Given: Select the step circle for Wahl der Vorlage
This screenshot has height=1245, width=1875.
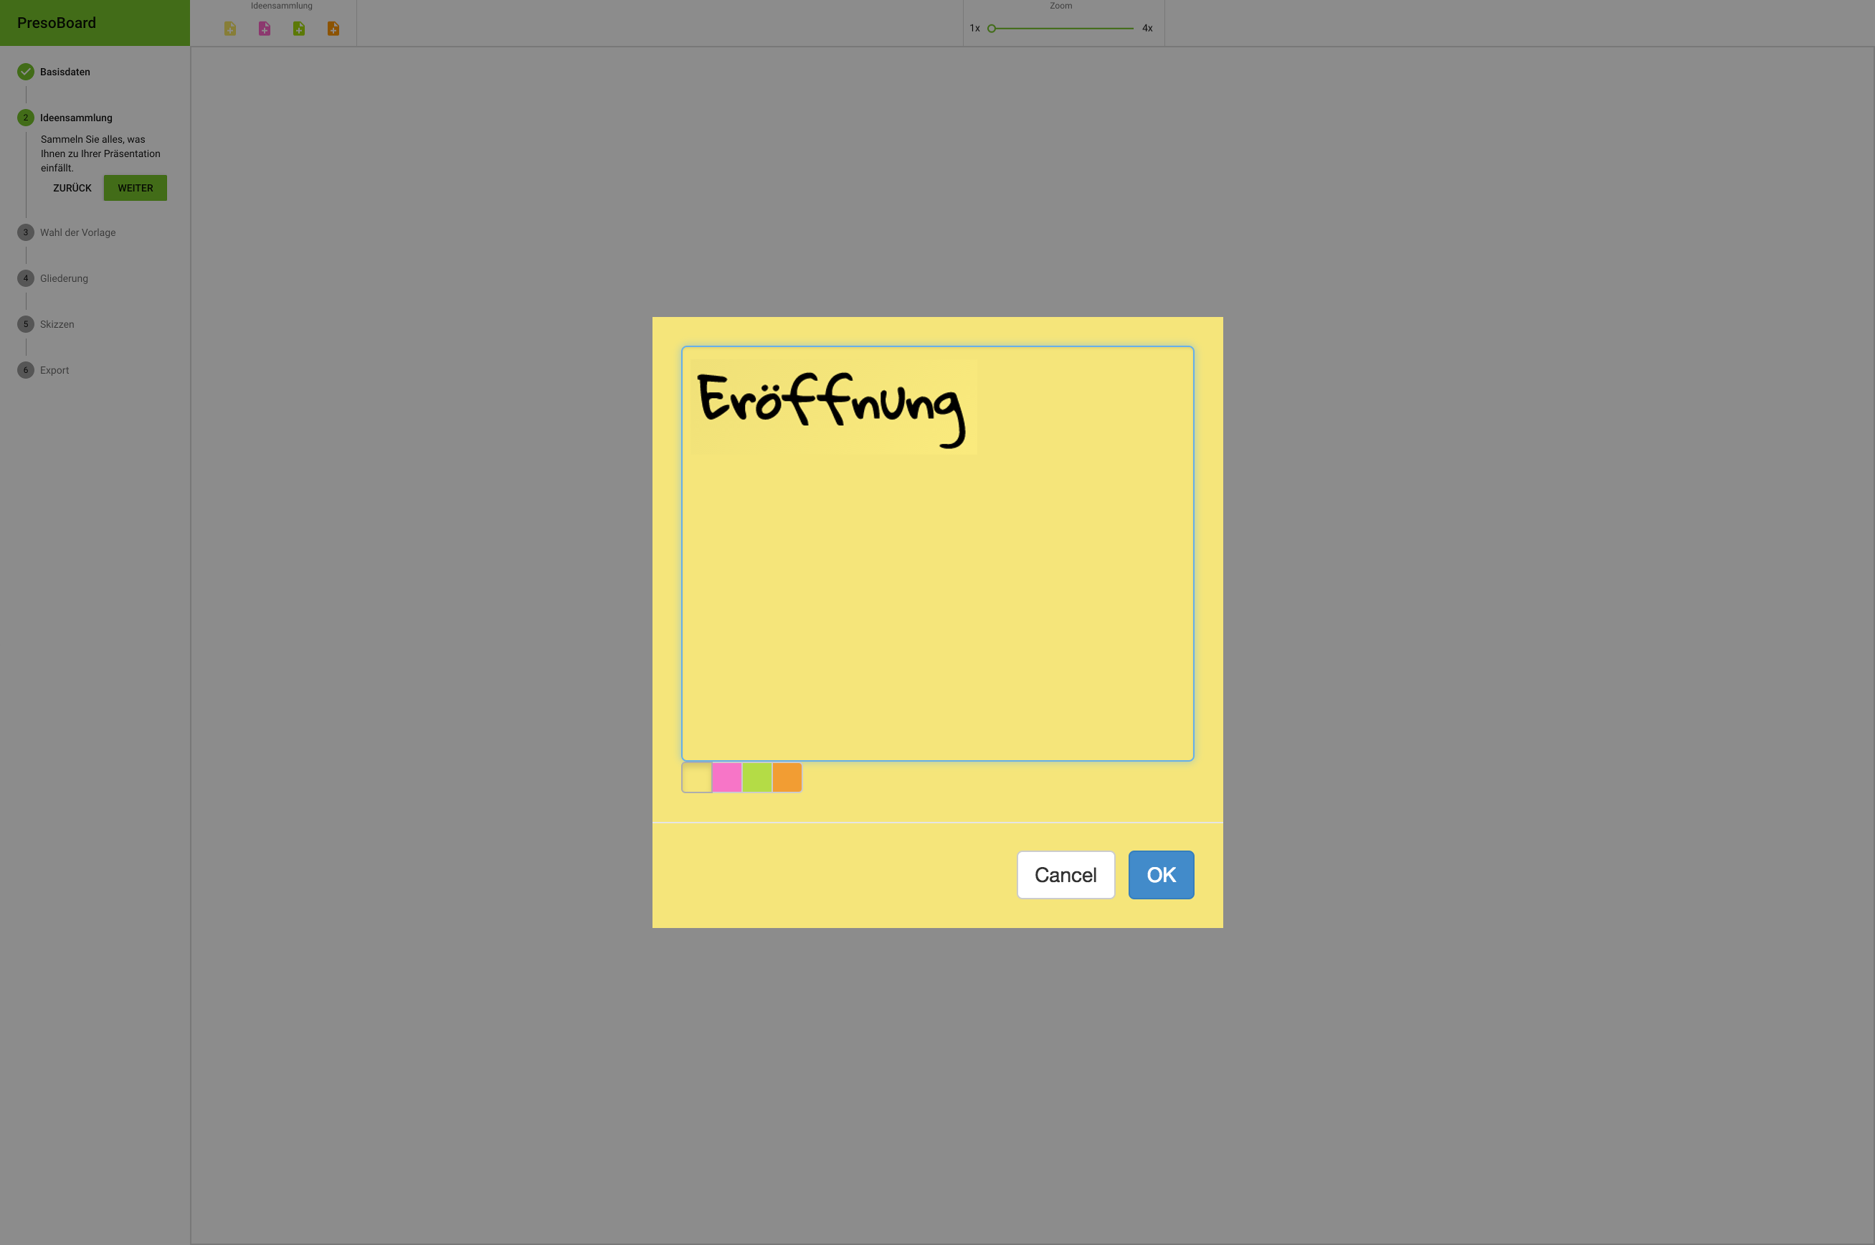Looking at the screenshot, I should pos(27,232).
